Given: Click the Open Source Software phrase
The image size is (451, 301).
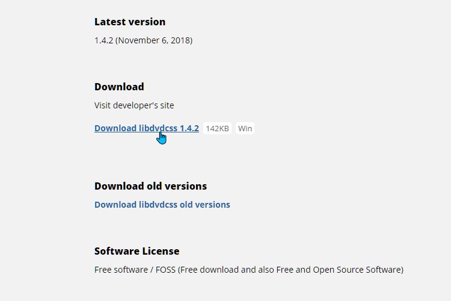Looking at the screenshot, I should pos(357,270).
